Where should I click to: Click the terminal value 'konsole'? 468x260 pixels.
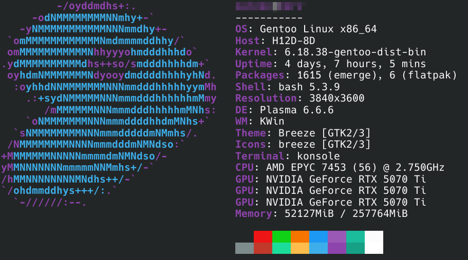click(318, 156)
